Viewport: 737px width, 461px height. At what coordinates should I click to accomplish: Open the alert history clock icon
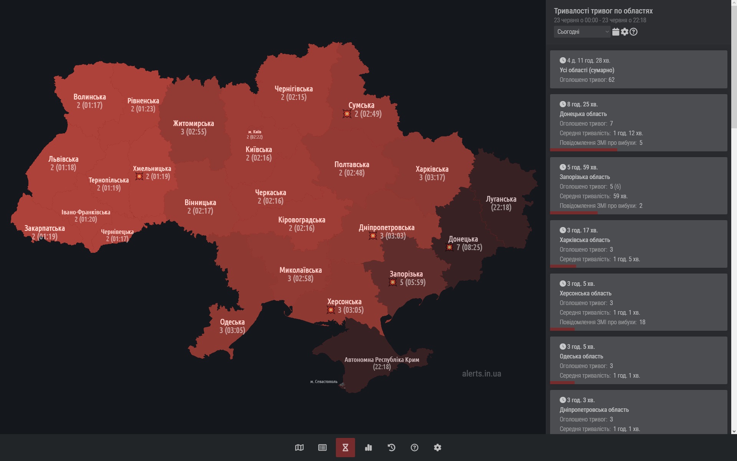click(x=392, y=448)
